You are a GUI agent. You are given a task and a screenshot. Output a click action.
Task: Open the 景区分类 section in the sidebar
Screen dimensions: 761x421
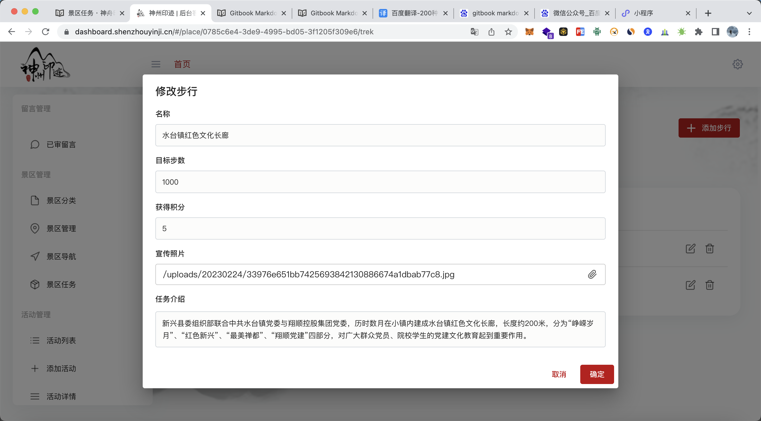point(61,200)
